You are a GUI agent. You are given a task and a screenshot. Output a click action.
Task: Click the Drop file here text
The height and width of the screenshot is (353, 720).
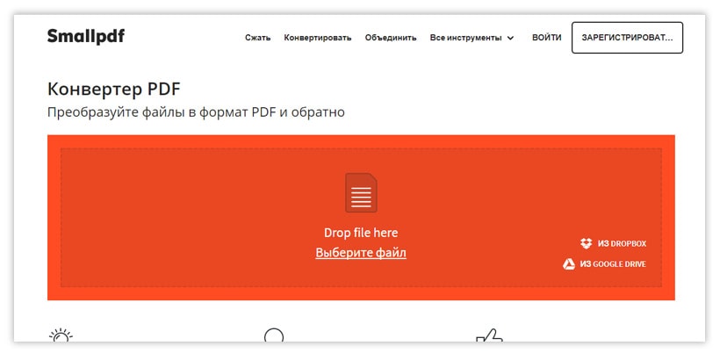[x=361, y=233]
